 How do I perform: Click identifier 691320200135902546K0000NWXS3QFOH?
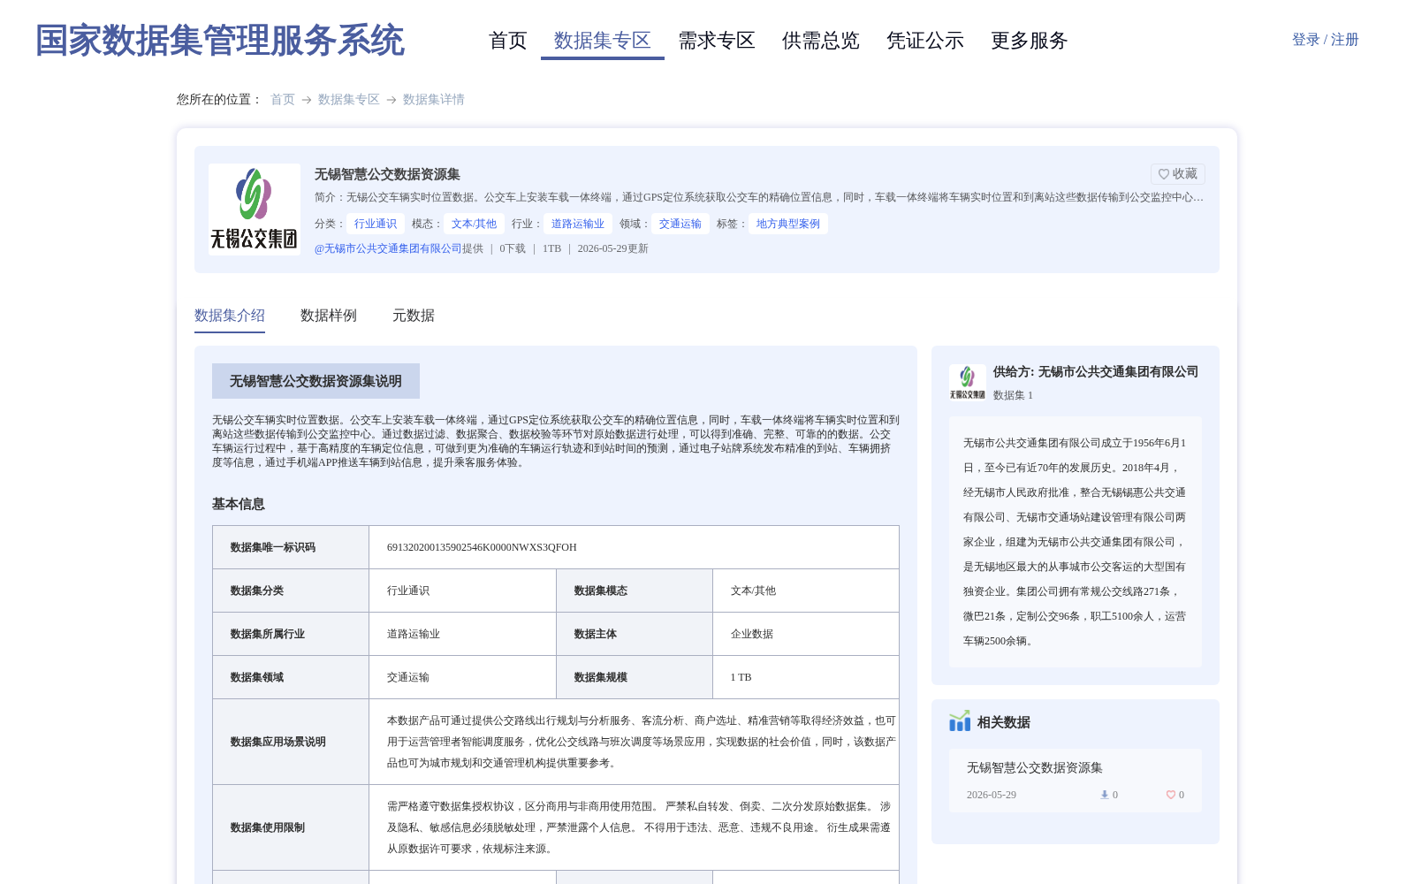pos(482,547)
